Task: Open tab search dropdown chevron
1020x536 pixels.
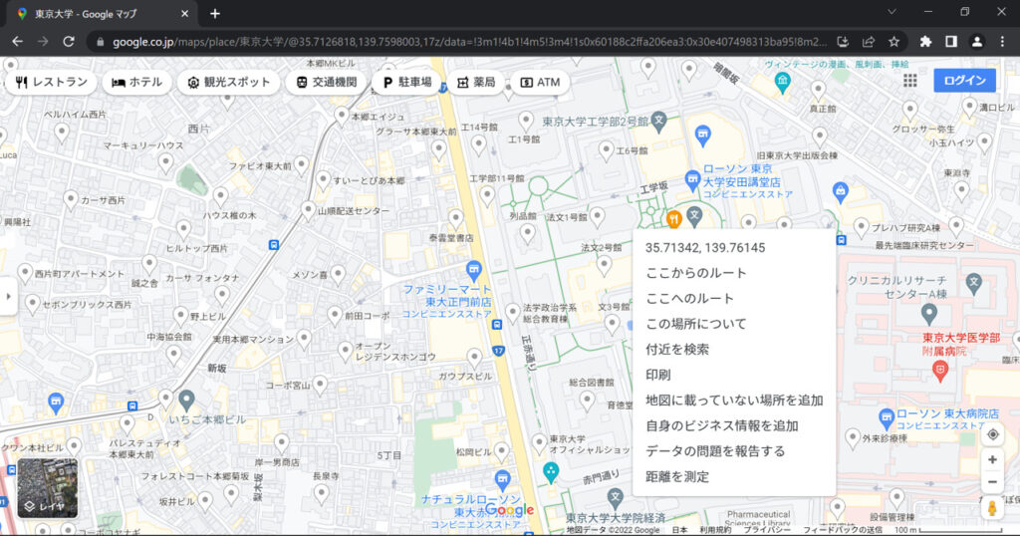Action: point(892,12)
